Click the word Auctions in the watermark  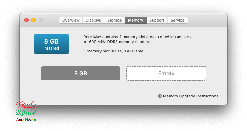click(26, 120)
